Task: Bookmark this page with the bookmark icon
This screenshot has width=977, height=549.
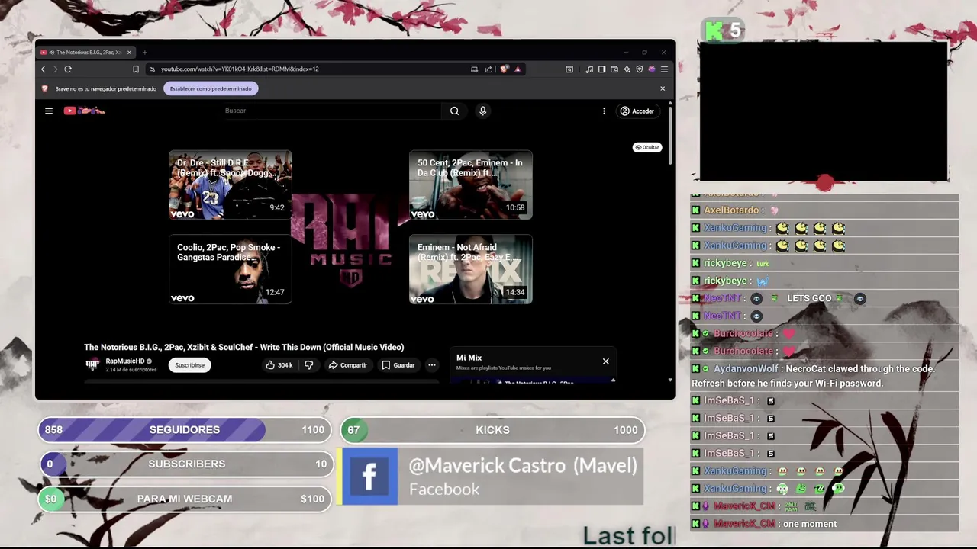Action: coord(136,69)
